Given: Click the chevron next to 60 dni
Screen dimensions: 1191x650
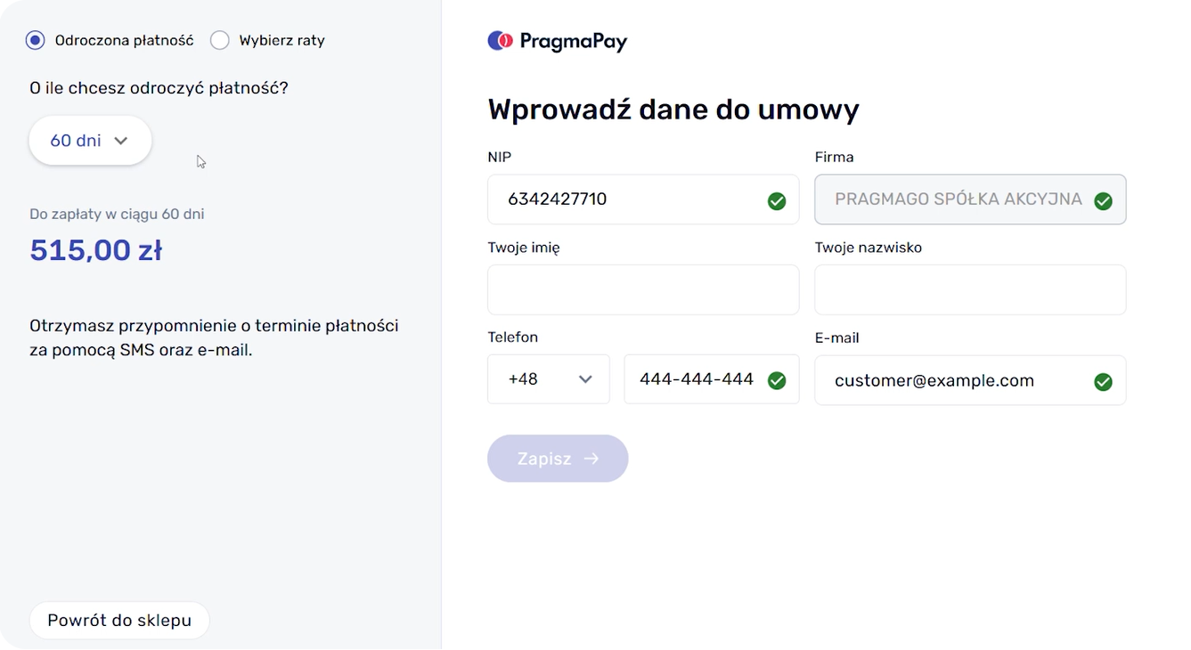Looking at the screenshot, I should click(121, 141).
